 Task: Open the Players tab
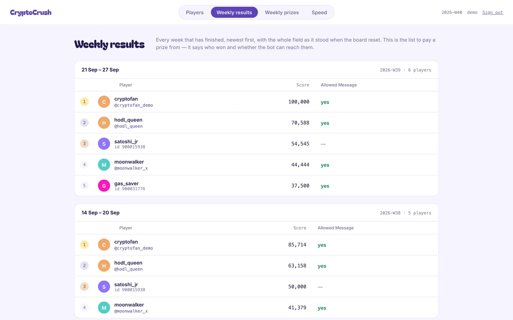click(x=195, y=13)
